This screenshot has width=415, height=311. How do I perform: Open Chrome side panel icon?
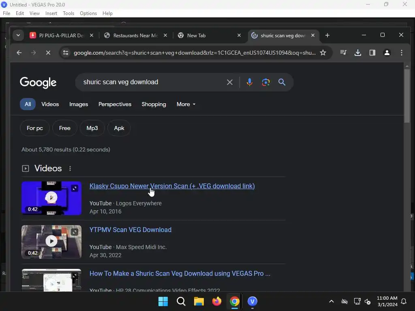tap(372, 53)
